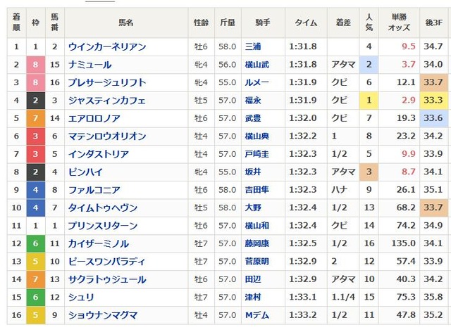View horse profile for エアロロノア
Screen dimensions: 451x332
pyautogui.click(x=94, y=118)
